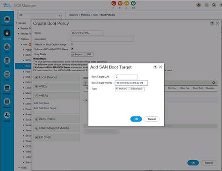Select the Uefi boot mode radio

coord(85,54)
